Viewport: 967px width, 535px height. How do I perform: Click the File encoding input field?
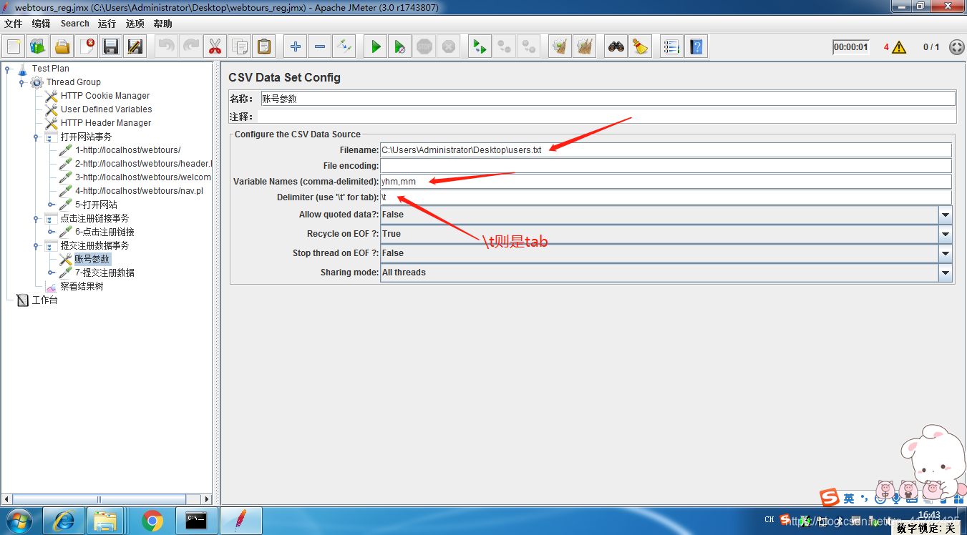click(x=666, y=166)
